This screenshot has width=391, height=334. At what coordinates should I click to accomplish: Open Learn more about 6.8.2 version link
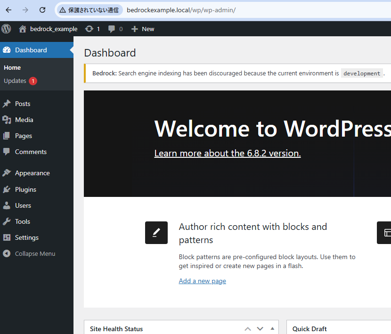click(x=228, y=153)
